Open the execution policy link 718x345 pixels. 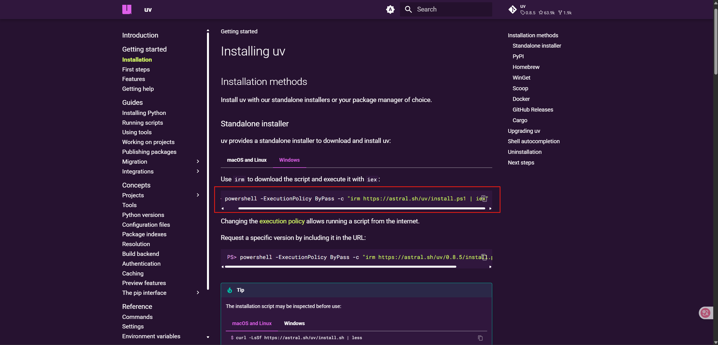(x=282, y=221)
